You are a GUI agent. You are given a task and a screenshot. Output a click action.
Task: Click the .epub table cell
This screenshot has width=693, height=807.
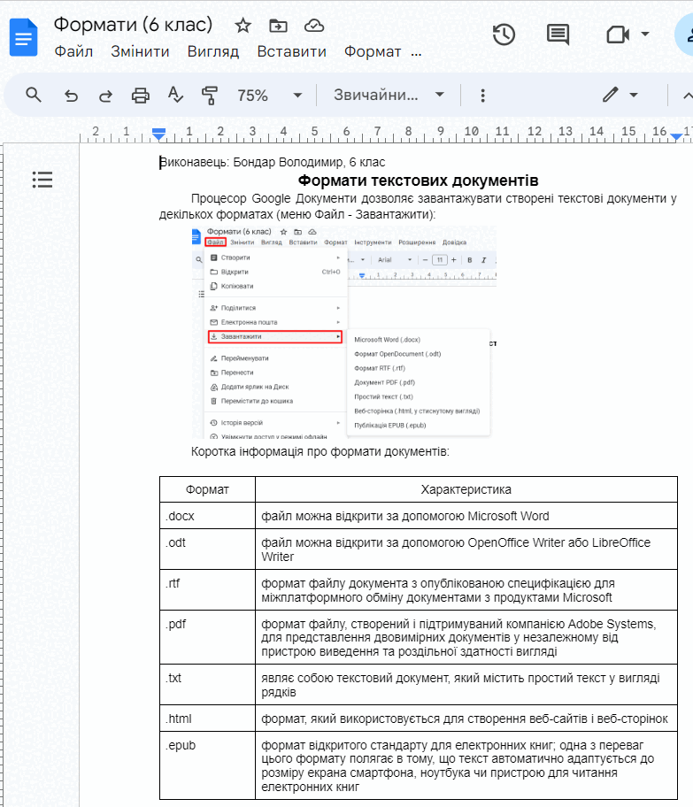coord(207,765)
